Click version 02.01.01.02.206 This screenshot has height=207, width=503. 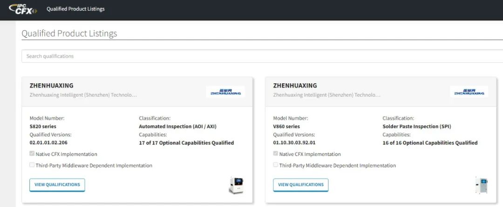pos(48,143)
